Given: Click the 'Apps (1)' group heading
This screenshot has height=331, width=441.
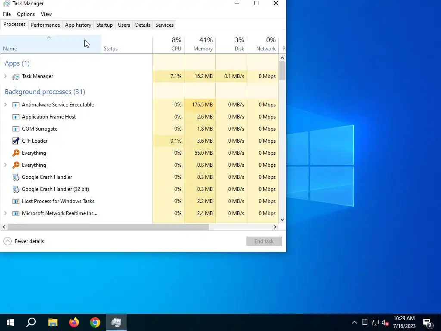Looking at the screenshot, I should click(17, 63).
